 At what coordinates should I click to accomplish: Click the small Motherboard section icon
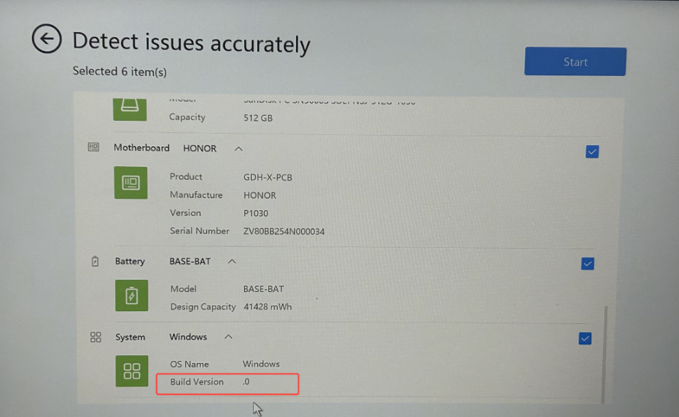tap(93, 148)
